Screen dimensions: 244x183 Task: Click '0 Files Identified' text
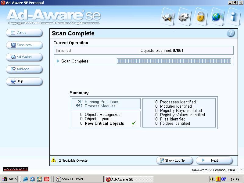click(x=170, y=119)
